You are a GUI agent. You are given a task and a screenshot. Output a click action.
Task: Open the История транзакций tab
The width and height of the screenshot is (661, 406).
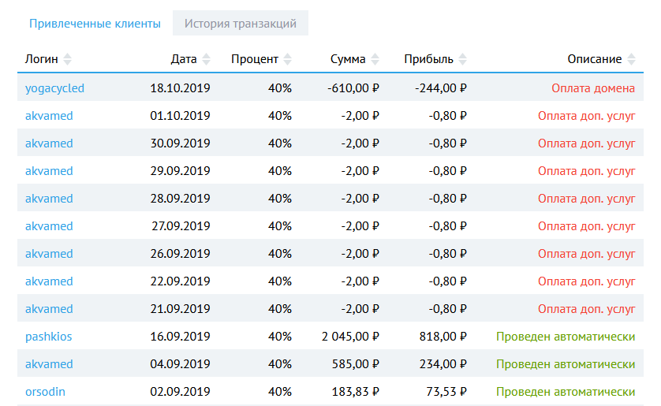(241, 23)
